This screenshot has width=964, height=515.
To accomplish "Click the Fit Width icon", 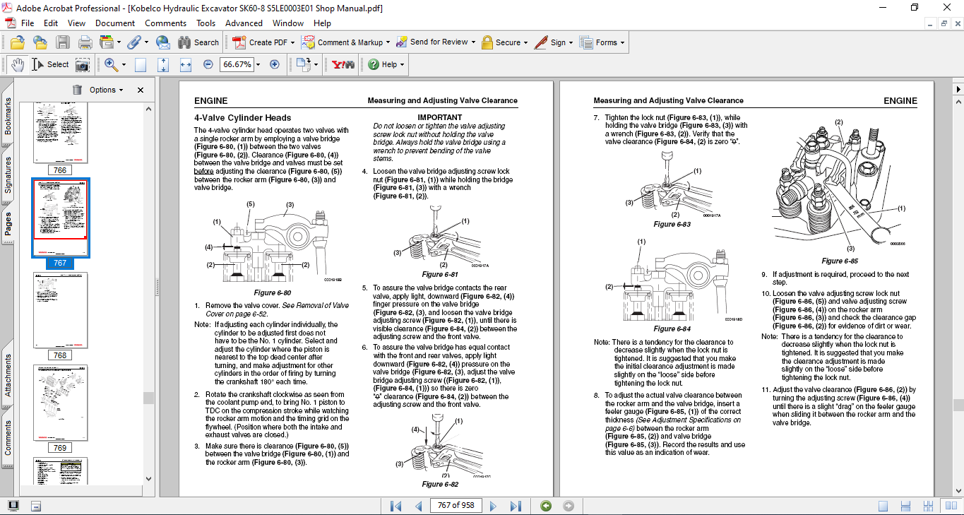I will tap(186, 64).
